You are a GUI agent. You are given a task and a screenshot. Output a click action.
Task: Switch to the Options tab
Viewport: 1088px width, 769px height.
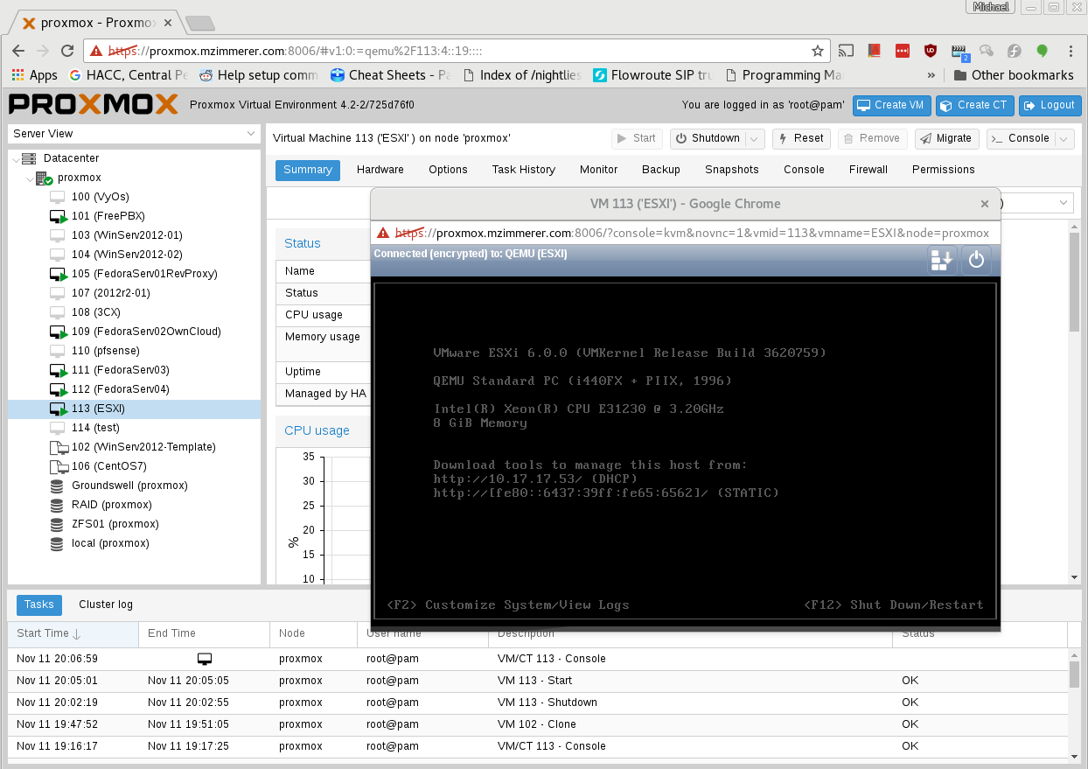[x=448, y=170]
